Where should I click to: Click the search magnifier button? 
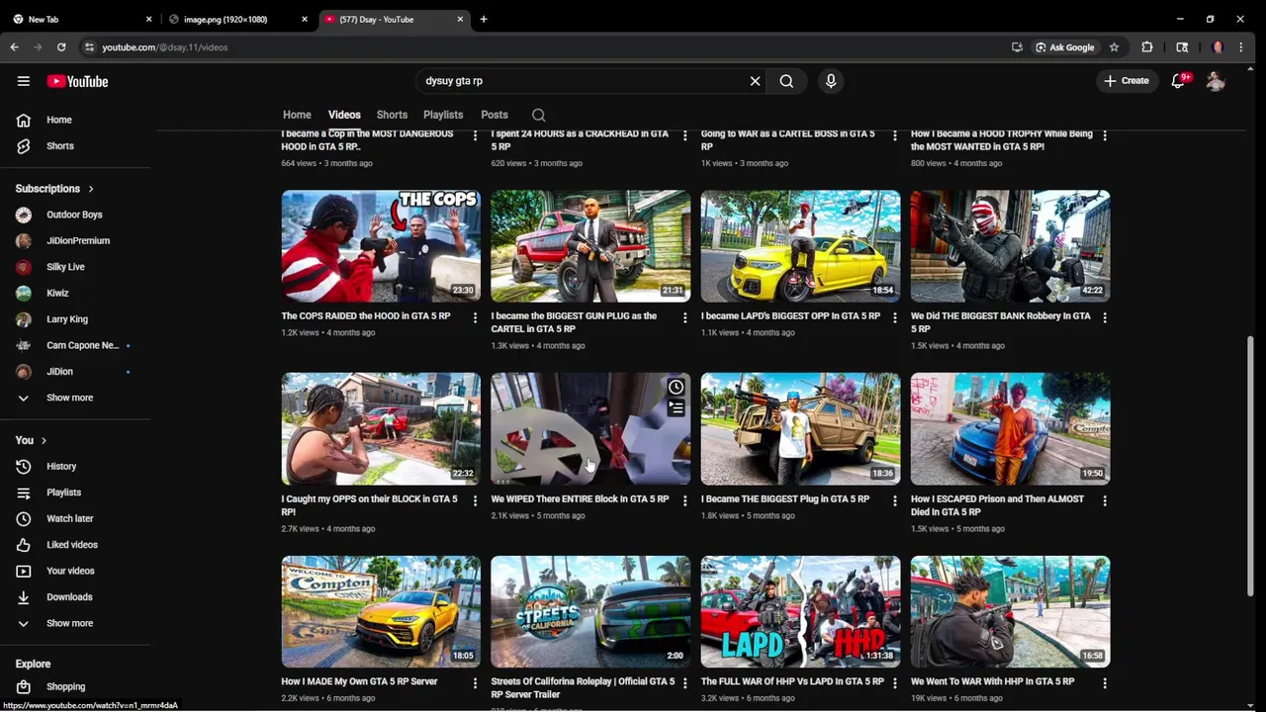(x=786, y=81)
